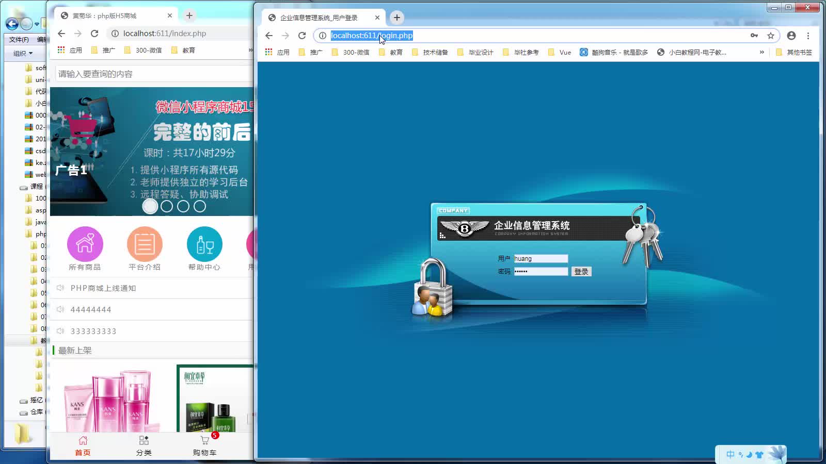Viewport: 826px width, 464px height.
Task: Toggle the 中/英 input method indicator
Action: pos(730,454)
